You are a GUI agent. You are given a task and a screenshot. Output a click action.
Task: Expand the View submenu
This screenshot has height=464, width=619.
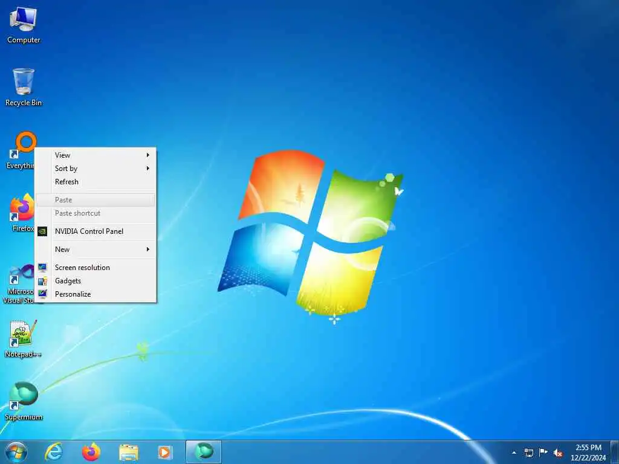pos(96,155)
